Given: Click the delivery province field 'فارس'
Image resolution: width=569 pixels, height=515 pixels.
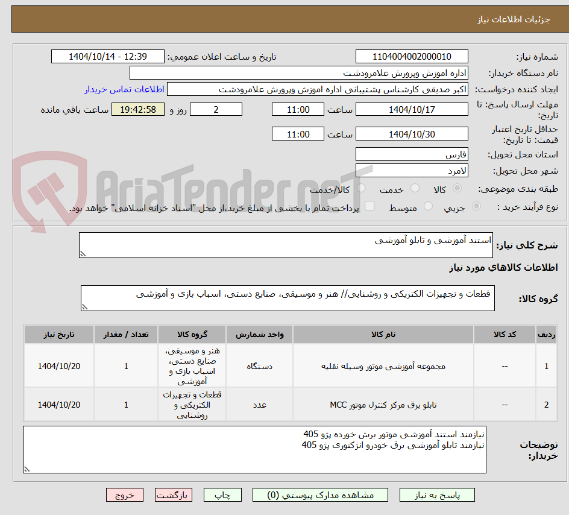Looking at the screenshot, I should click(412, 154).
